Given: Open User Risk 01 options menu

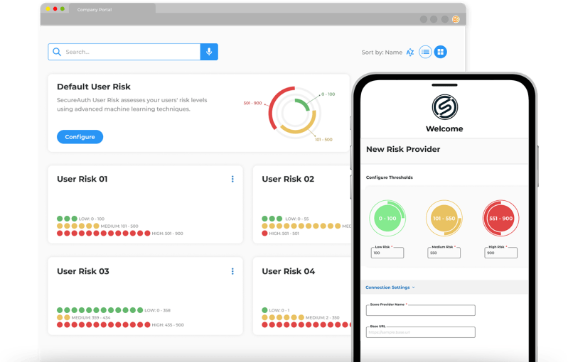Looking at the screenshot, I should (232, 179).
